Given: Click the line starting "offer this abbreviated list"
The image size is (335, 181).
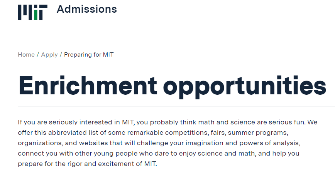Looking at the screenshot, I should 153,133.
